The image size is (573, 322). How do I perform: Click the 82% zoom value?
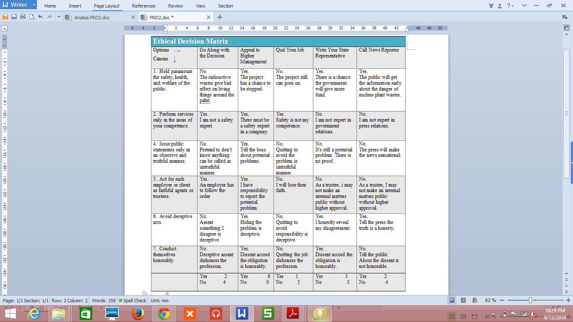(490, 300)
